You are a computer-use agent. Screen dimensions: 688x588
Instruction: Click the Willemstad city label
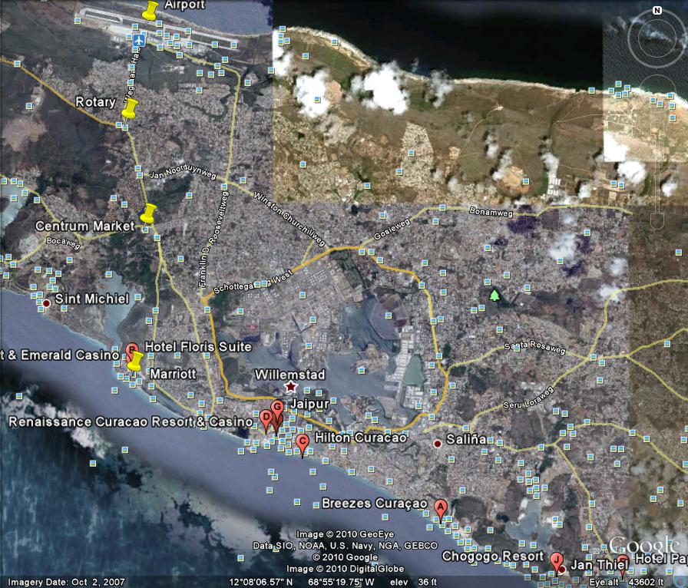pos(290,375)
